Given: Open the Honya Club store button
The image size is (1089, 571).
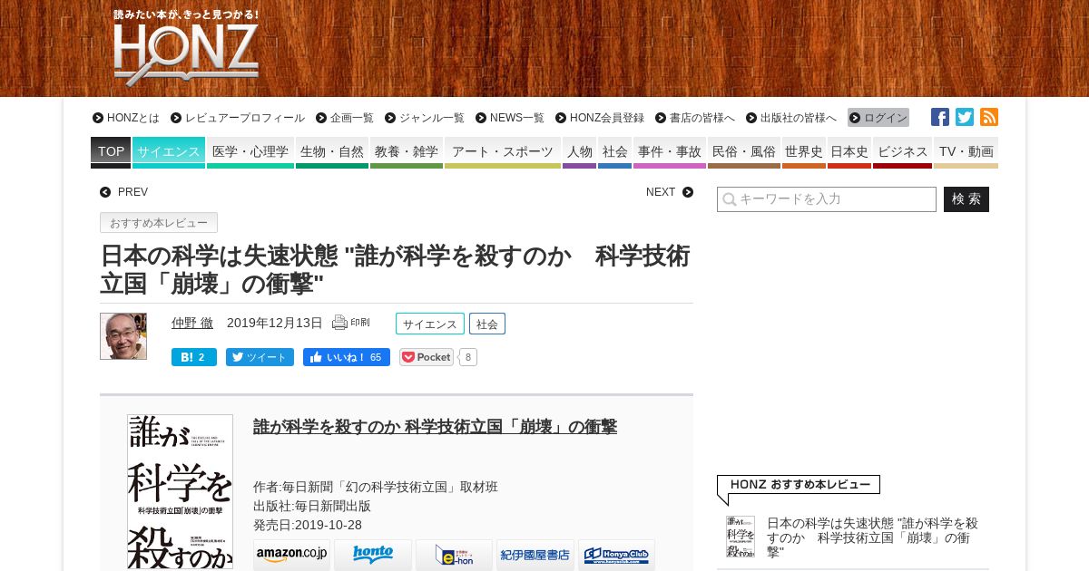Looking at the screenshot, I should coord(616,555).
